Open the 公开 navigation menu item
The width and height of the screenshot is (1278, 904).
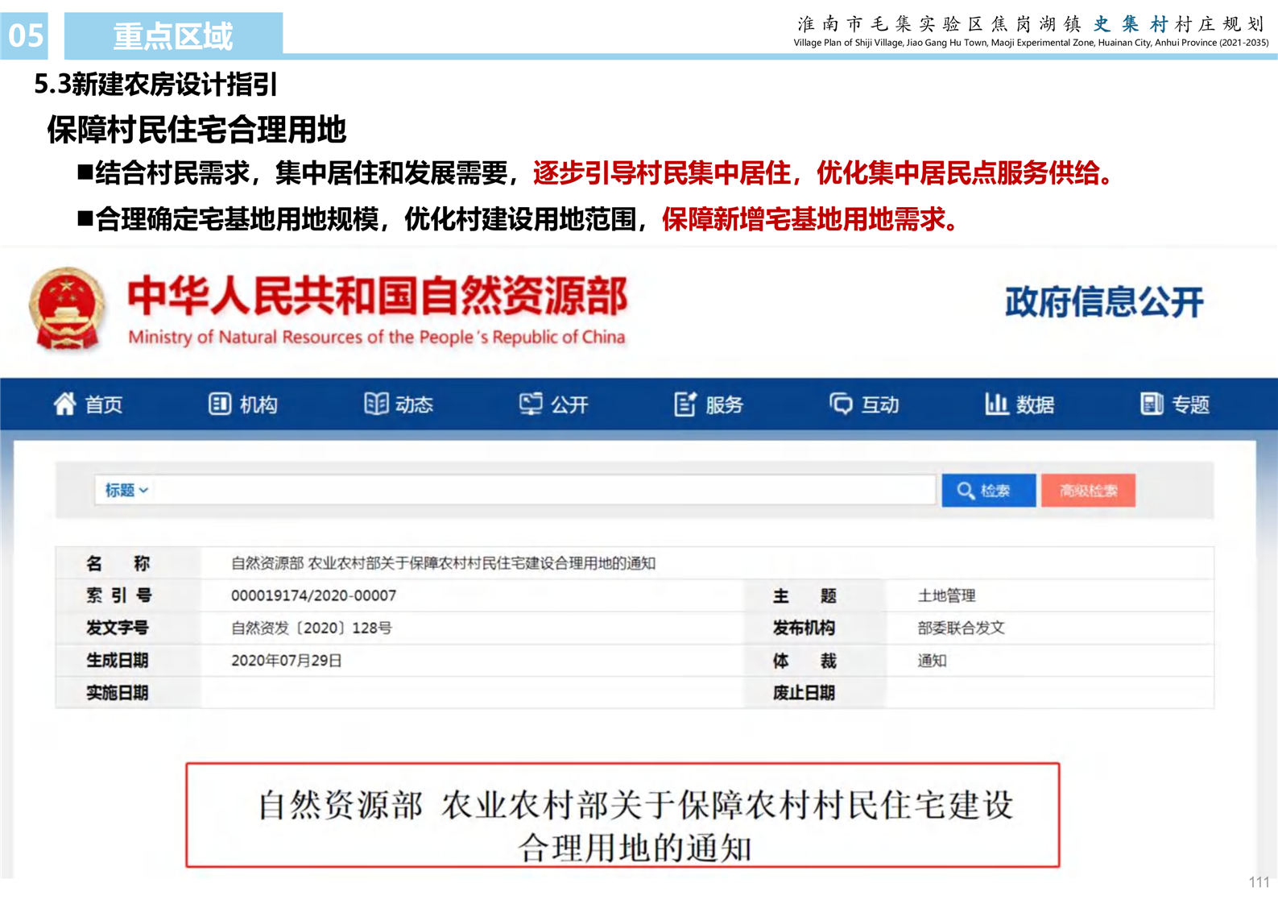[569, 404]
